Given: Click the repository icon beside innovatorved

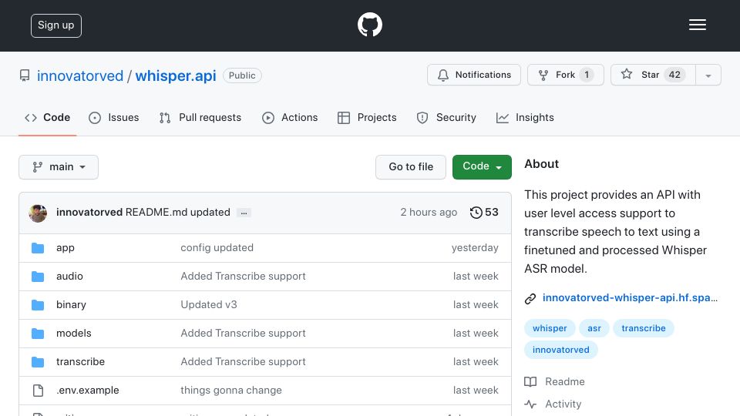Looking at the screenshot, I should pos(25,75).
